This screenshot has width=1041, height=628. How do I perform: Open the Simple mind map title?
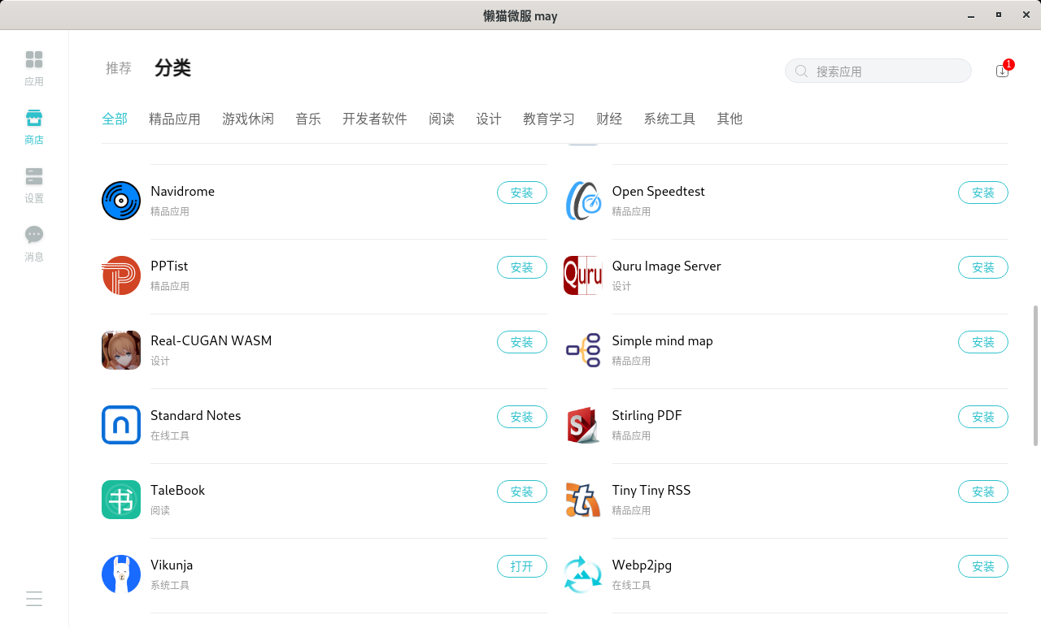[662, 340]
